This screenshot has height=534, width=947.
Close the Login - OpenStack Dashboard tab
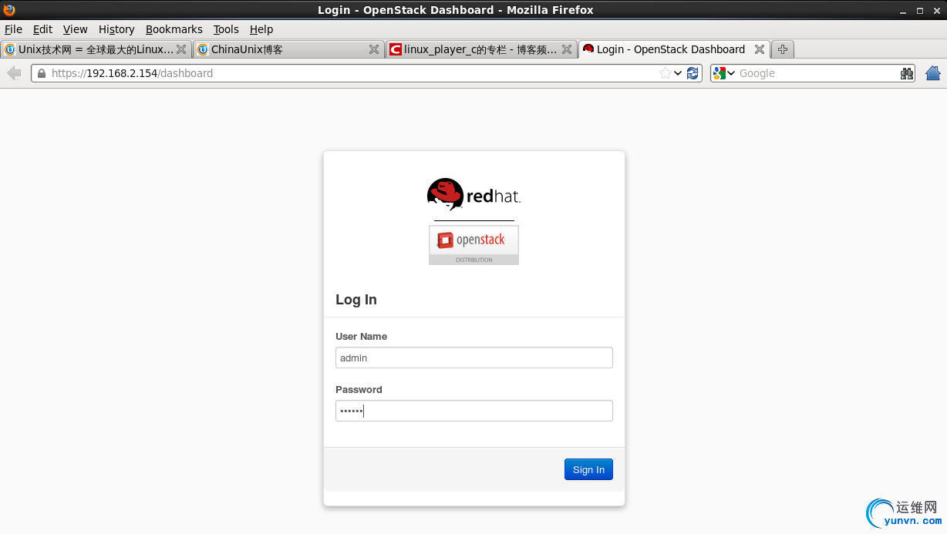click(x=760, y=49)
